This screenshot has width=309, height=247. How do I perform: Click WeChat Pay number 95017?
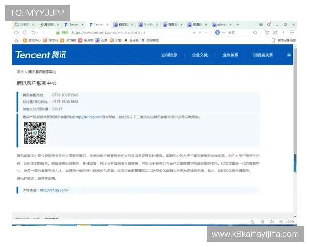point(57,109)
